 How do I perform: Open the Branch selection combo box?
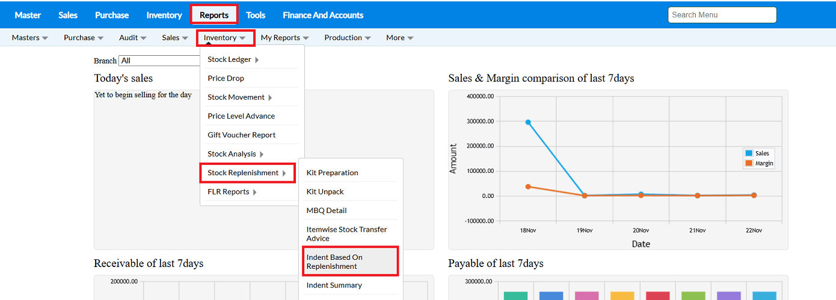(159, 61)
